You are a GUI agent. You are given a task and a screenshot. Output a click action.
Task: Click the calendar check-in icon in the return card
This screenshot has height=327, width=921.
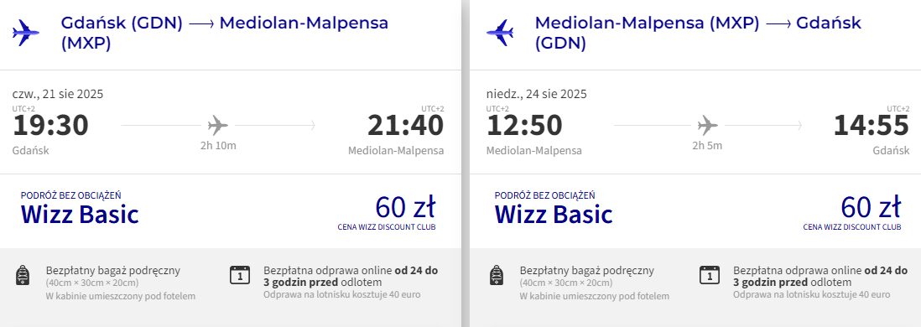[710, 275]
